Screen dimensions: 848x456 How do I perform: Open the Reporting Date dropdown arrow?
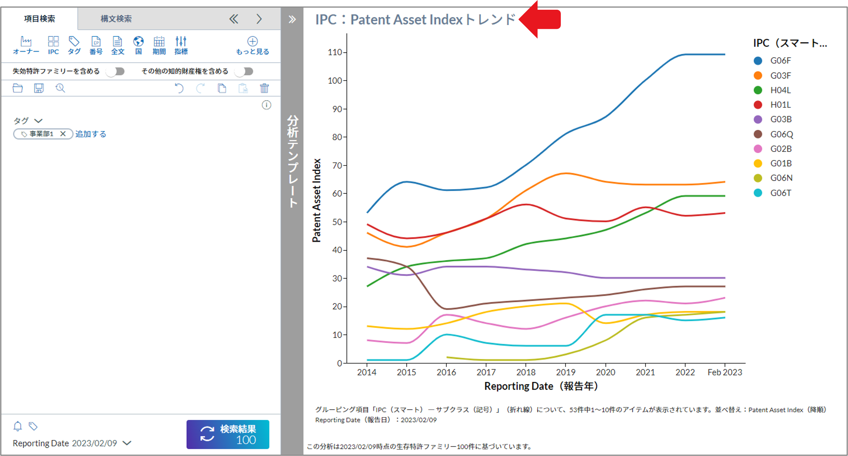click(x=127, y=443)
